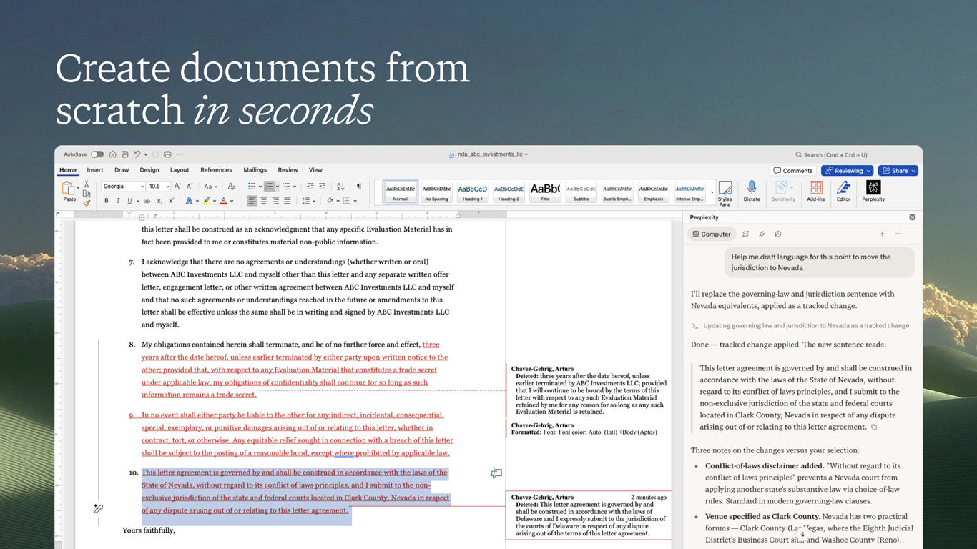Switch to the References ribbon tab
This screenshot has height=549, width=977.
point(216,170)
